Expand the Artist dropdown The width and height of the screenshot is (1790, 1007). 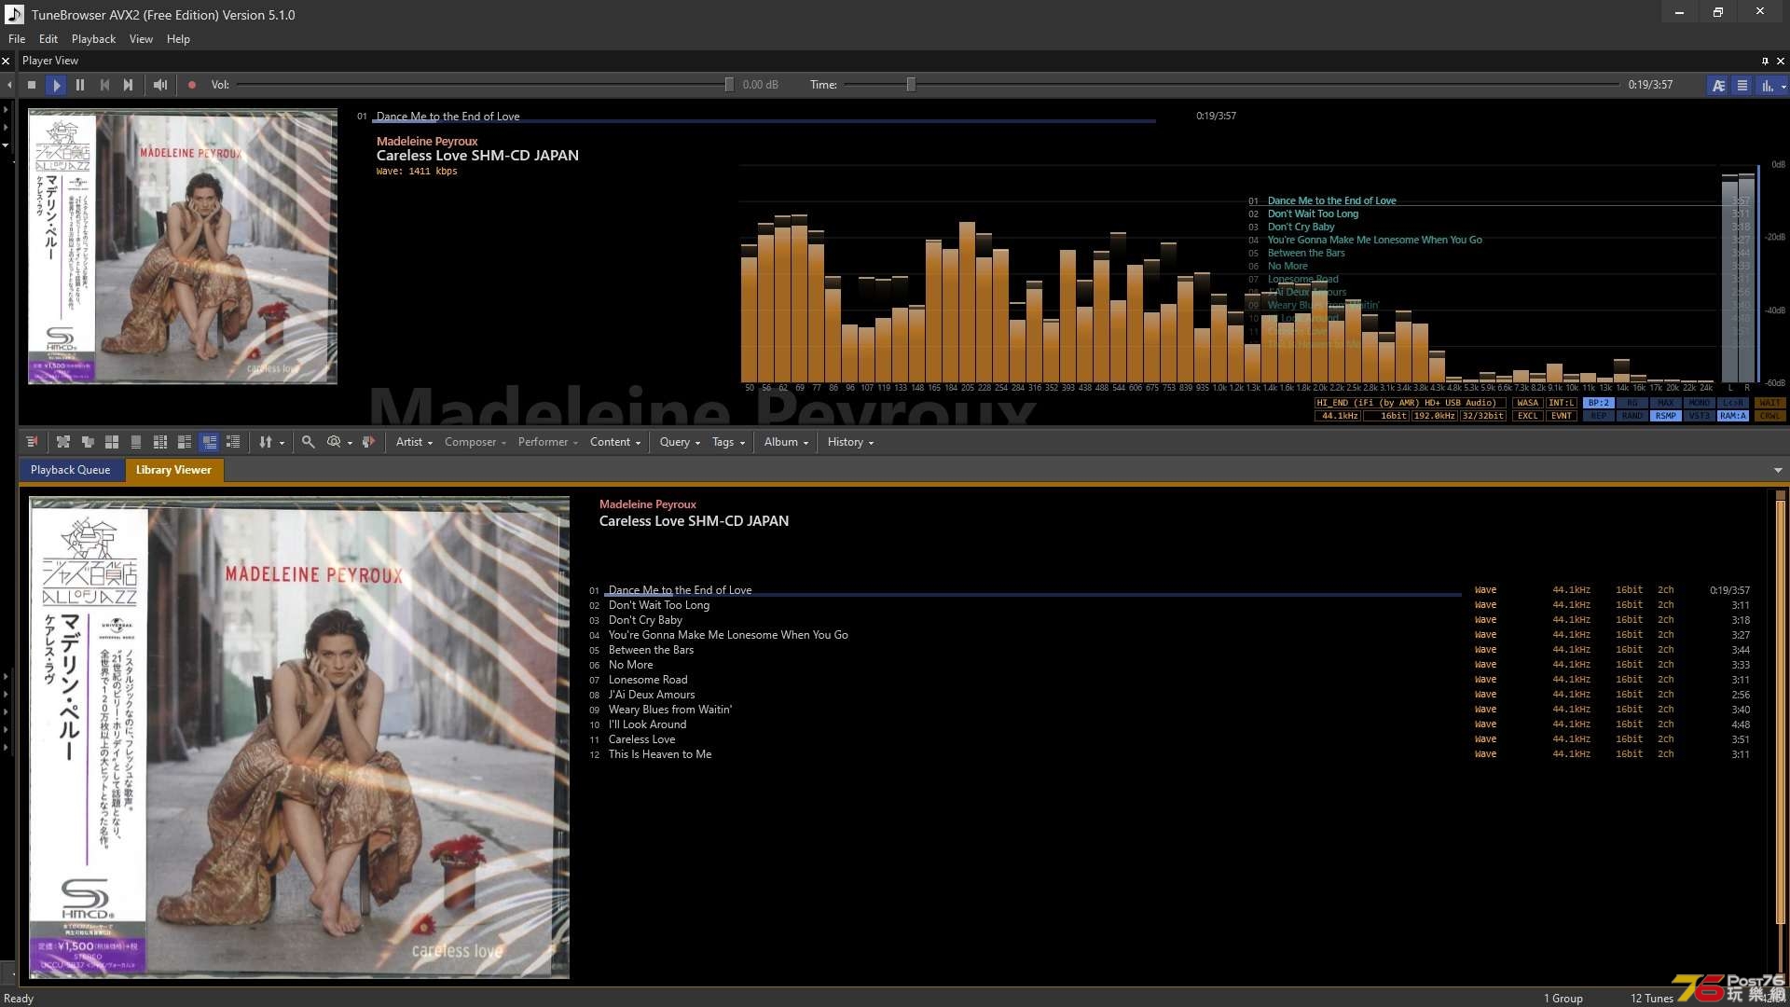click(x=414, y=442)
